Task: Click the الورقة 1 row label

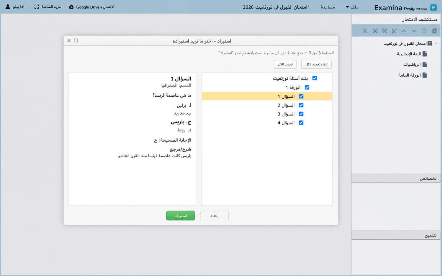Action: [x=293, y=87]
